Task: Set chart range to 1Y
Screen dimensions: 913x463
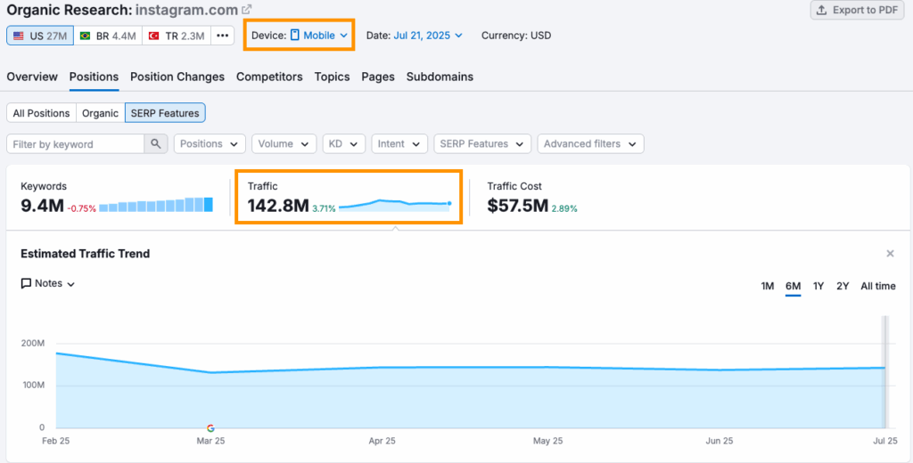Action: [818, 286]
